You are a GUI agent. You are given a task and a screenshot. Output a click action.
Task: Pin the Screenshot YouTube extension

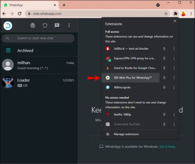tap(164, 124)
